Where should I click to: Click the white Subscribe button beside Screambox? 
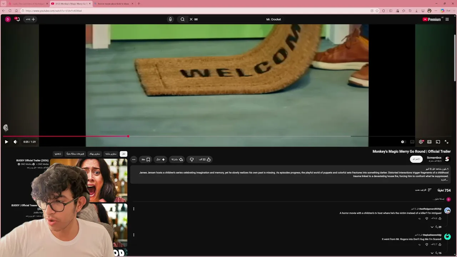coord(416,159)
